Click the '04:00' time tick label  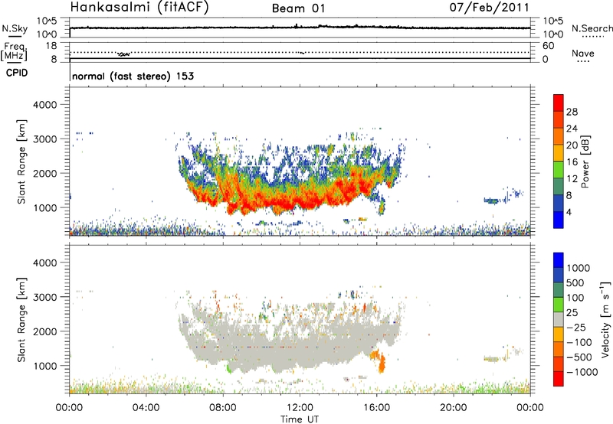coord(146,408)
